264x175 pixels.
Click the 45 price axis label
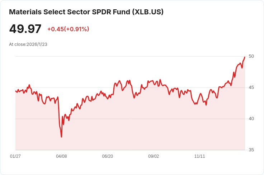pos(251,87)
